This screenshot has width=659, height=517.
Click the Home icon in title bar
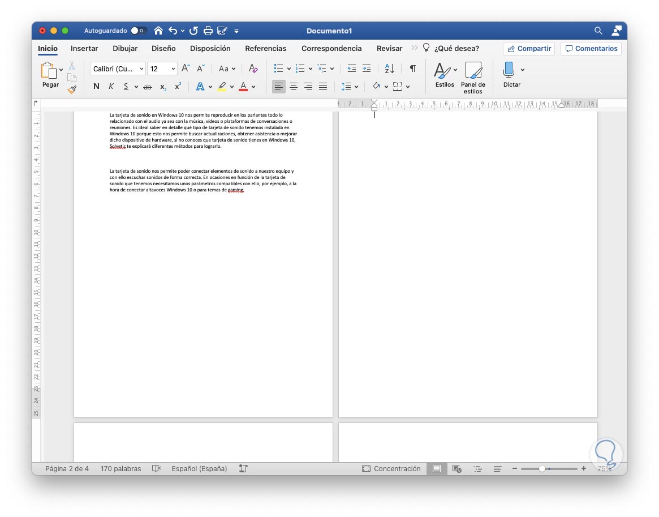tap(158, 31)
